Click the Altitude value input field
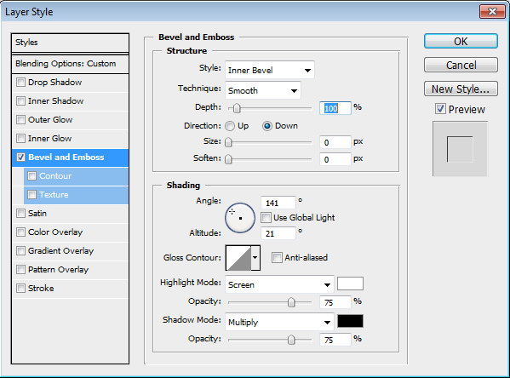The height and width of the screenshot is (378, 510). (x=278, y=233)
